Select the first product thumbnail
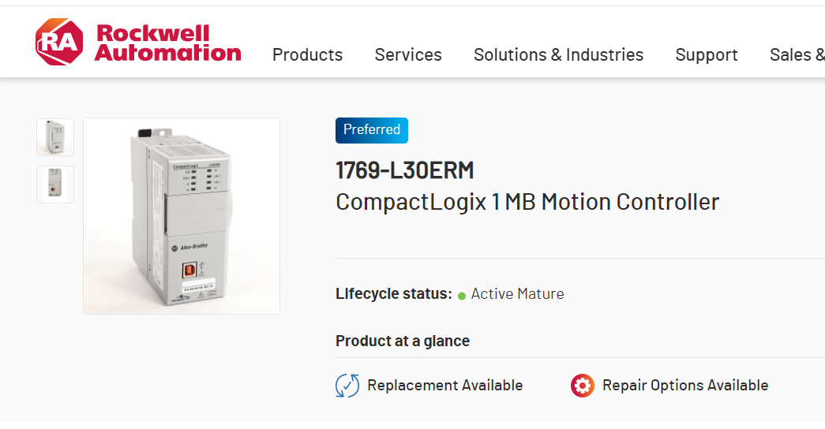Image resolution: width=825 pixels, height=429 pixels. point(55,137)
